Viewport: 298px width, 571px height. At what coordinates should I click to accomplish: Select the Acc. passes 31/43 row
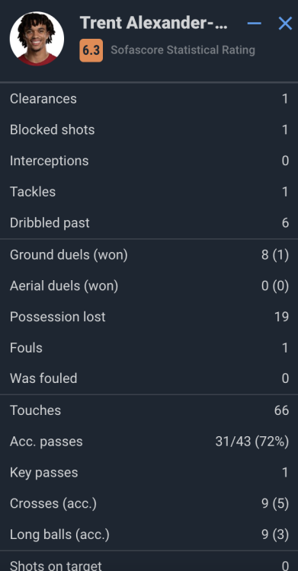pyautogui.click(x=149, y=442)
